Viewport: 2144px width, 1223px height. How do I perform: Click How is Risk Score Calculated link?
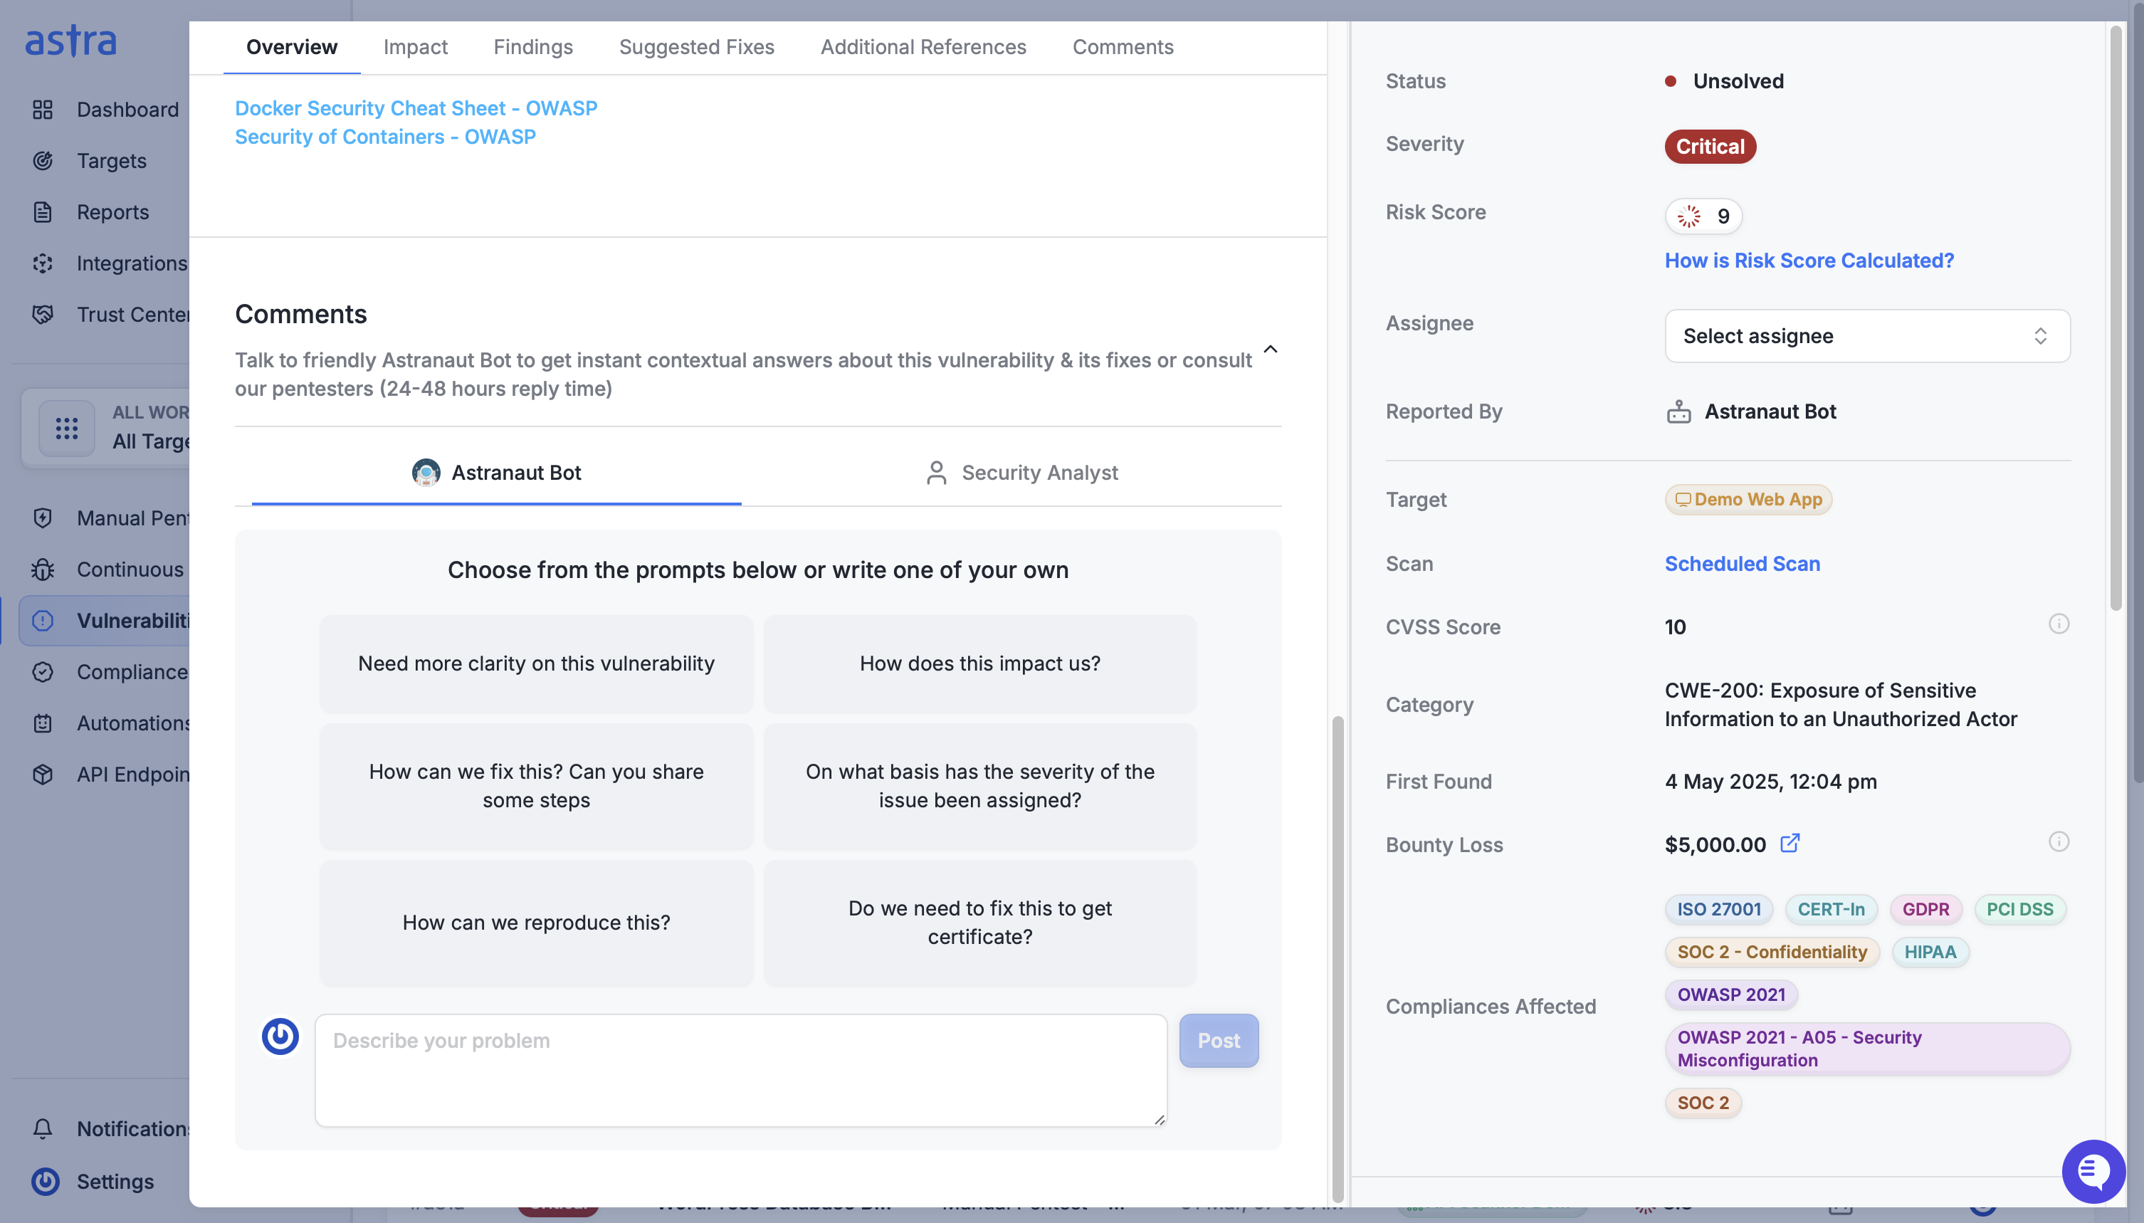point(1809,261)
